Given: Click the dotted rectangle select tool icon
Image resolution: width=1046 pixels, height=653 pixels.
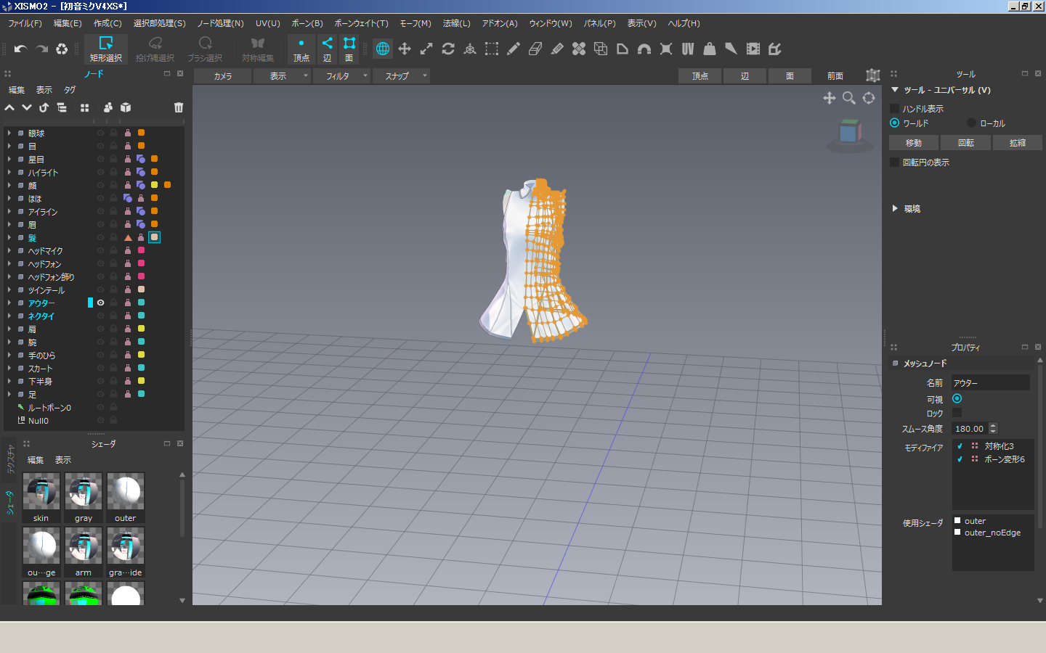Looking at the screenshot, I should (492, 49).
